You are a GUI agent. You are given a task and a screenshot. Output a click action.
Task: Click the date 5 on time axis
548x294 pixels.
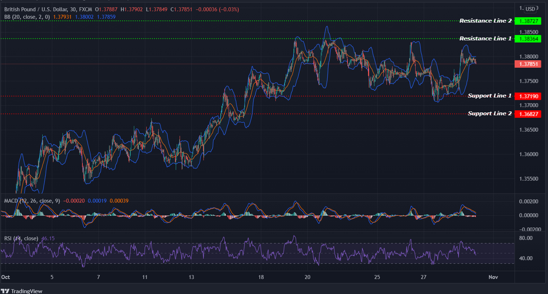point(52,277)
